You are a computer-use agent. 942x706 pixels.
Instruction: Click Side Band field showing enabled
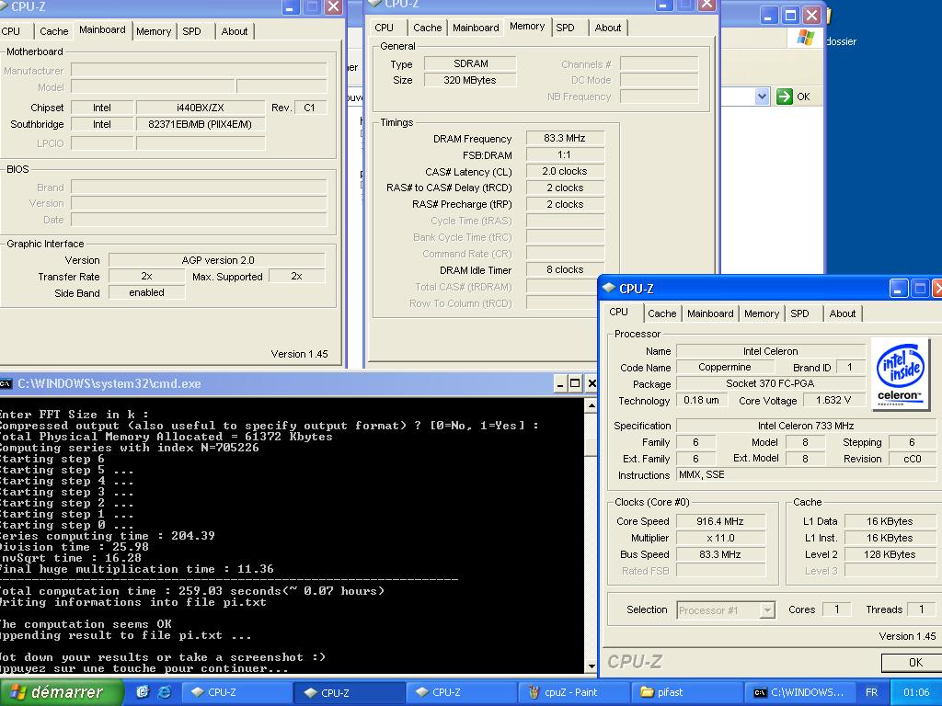point(146,292)
